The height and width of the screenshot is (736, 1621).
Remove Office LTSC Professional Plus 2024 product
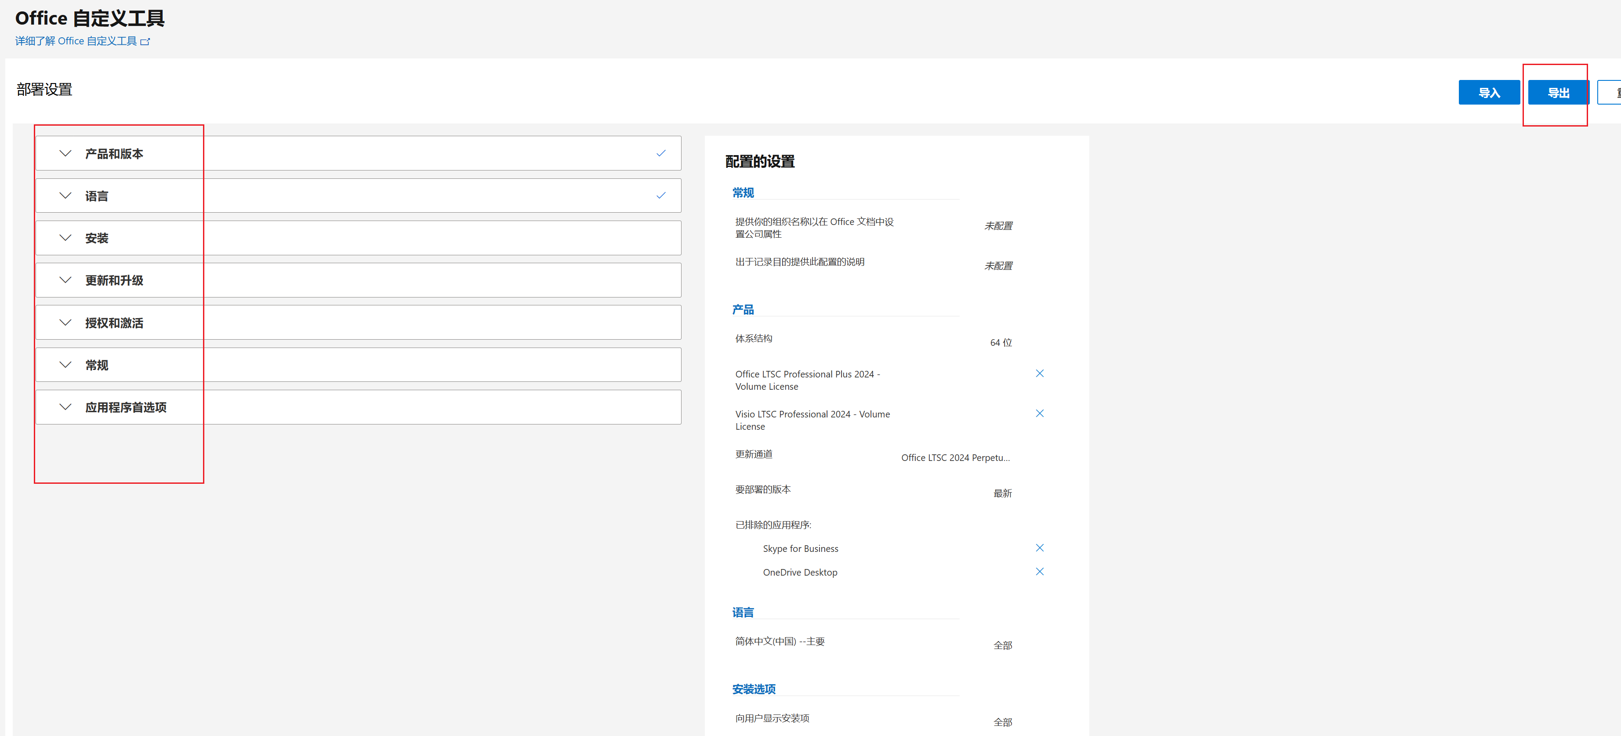(x=1040, y=373)
